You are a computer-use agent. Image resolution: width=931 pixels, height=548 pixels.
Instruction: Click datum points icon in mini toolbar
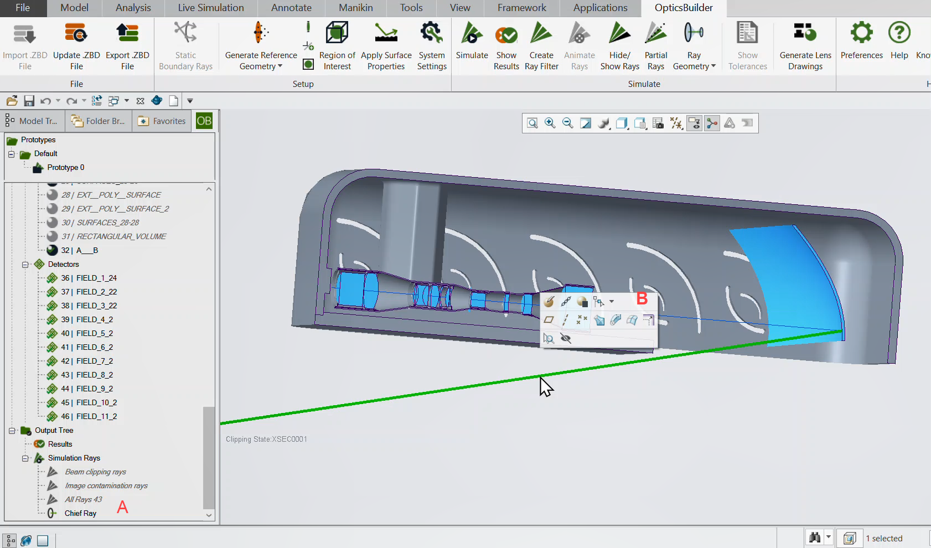[x=582, y=320]
